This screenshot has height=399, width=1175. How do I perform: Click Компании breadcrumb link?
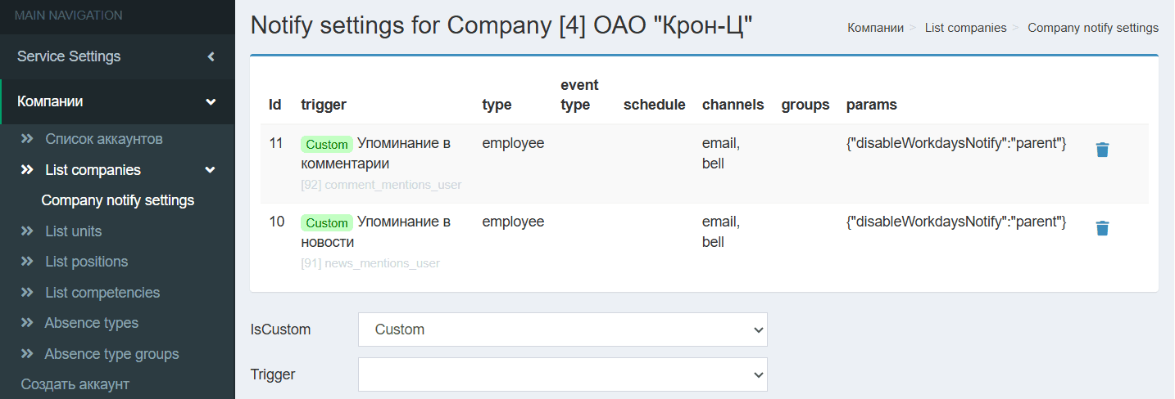coord(875,28)
